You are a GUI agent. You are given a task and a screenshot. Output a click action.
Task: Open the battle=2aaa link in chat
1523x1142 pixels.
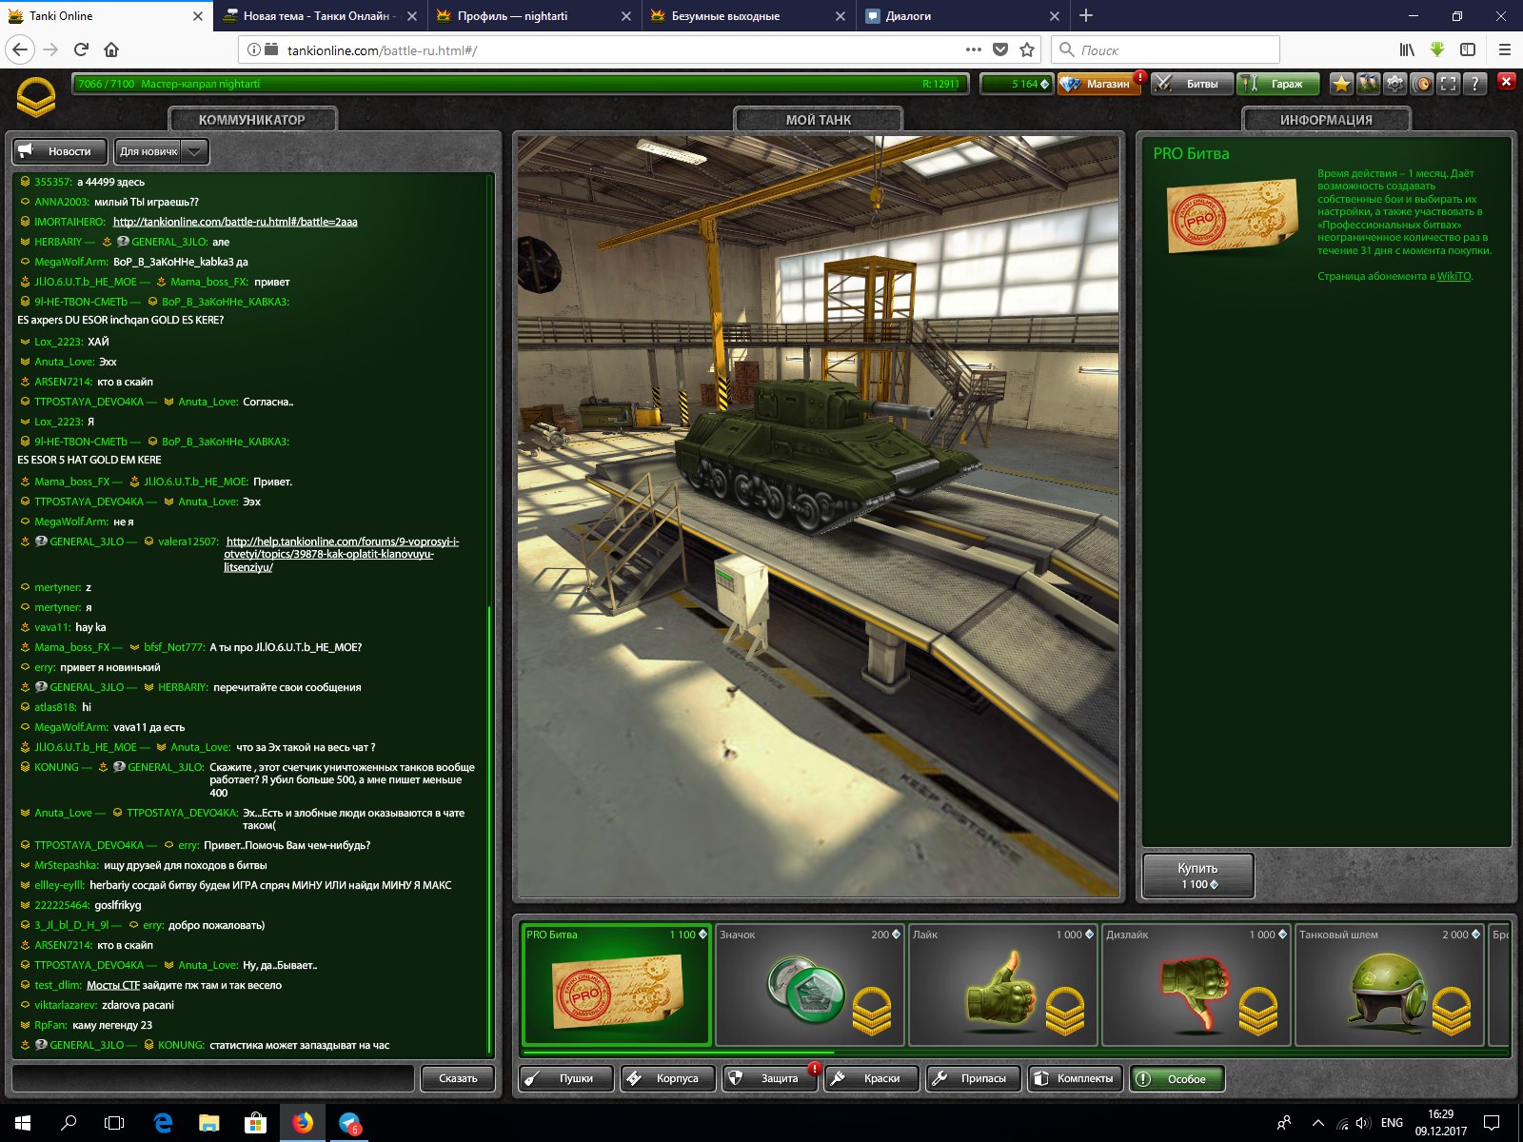coord(235,222)
